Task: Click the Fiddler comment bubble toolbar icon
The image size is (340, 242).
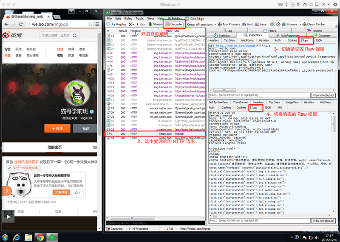Action: click(x=108, y=24)
